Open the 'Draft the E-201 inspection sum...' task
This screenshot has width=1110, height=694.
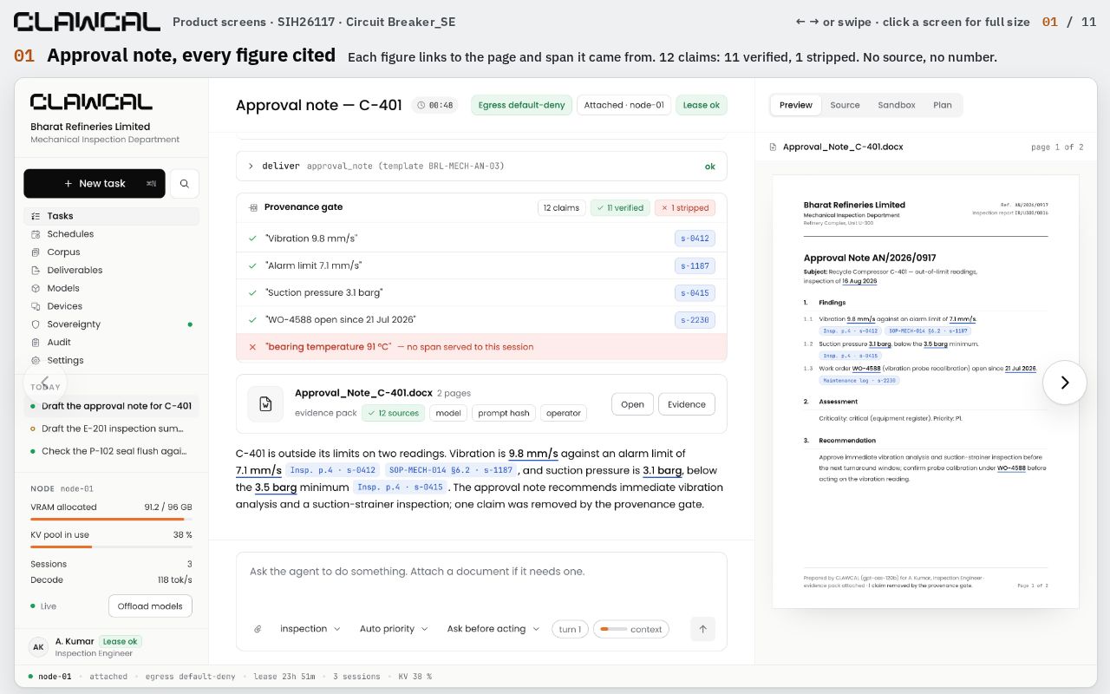[111, 429]
